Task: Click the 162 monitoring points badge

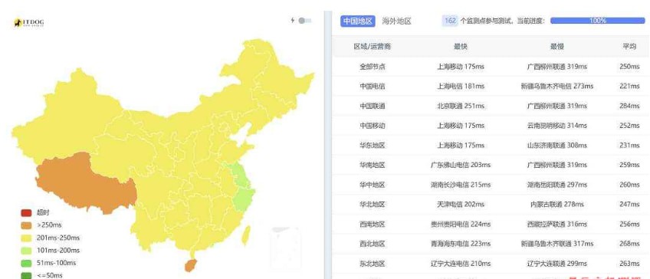Action: pos(450,21)
